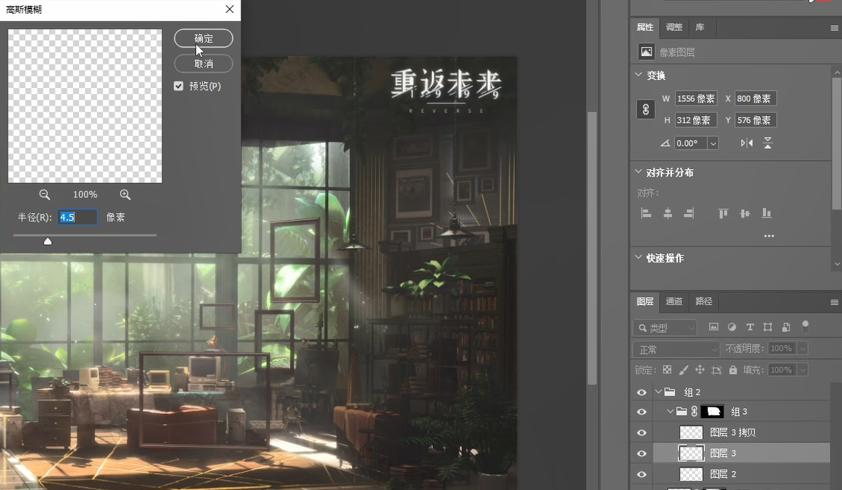The width and height of the screenshot is (842, 490).
Task: Align left edges
Action: click(x=646, y=213)
